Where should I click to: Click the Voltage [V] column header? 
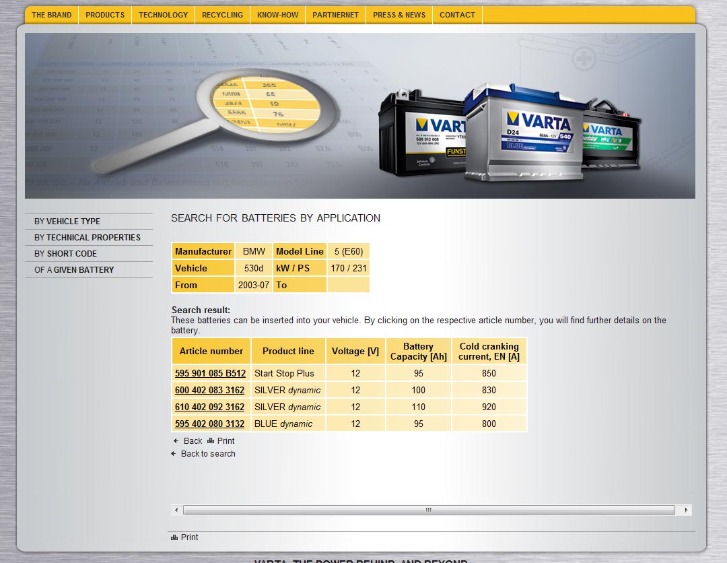coord(355,351)
